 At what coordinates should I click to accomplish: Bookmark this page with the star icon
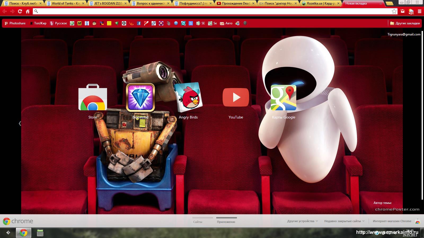pos(394,11)
